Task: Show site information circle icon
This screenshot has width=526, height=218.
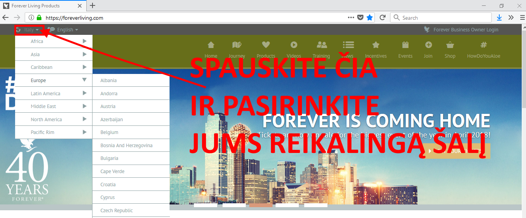Action: [x=32, y=17]
